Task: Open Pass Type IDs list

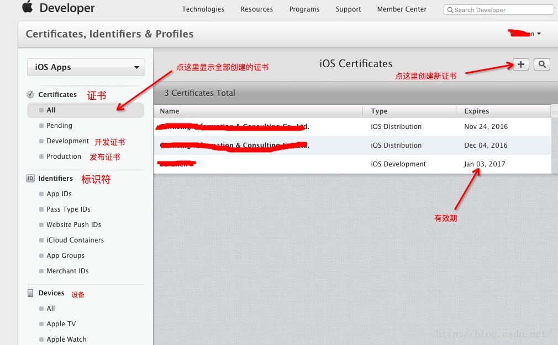Action: click(x=69, y=209)
